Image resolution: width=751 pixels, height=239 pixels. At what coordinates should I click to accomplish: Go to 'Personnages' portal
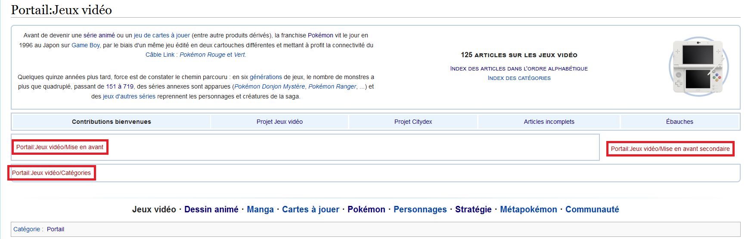pyautogui.click(x=420, y=209)
